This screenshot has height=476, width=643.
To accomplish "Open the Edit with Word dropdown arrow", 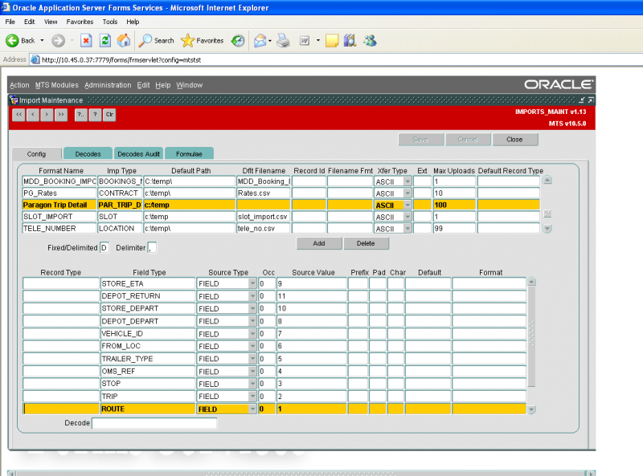I will coord(317,41).
